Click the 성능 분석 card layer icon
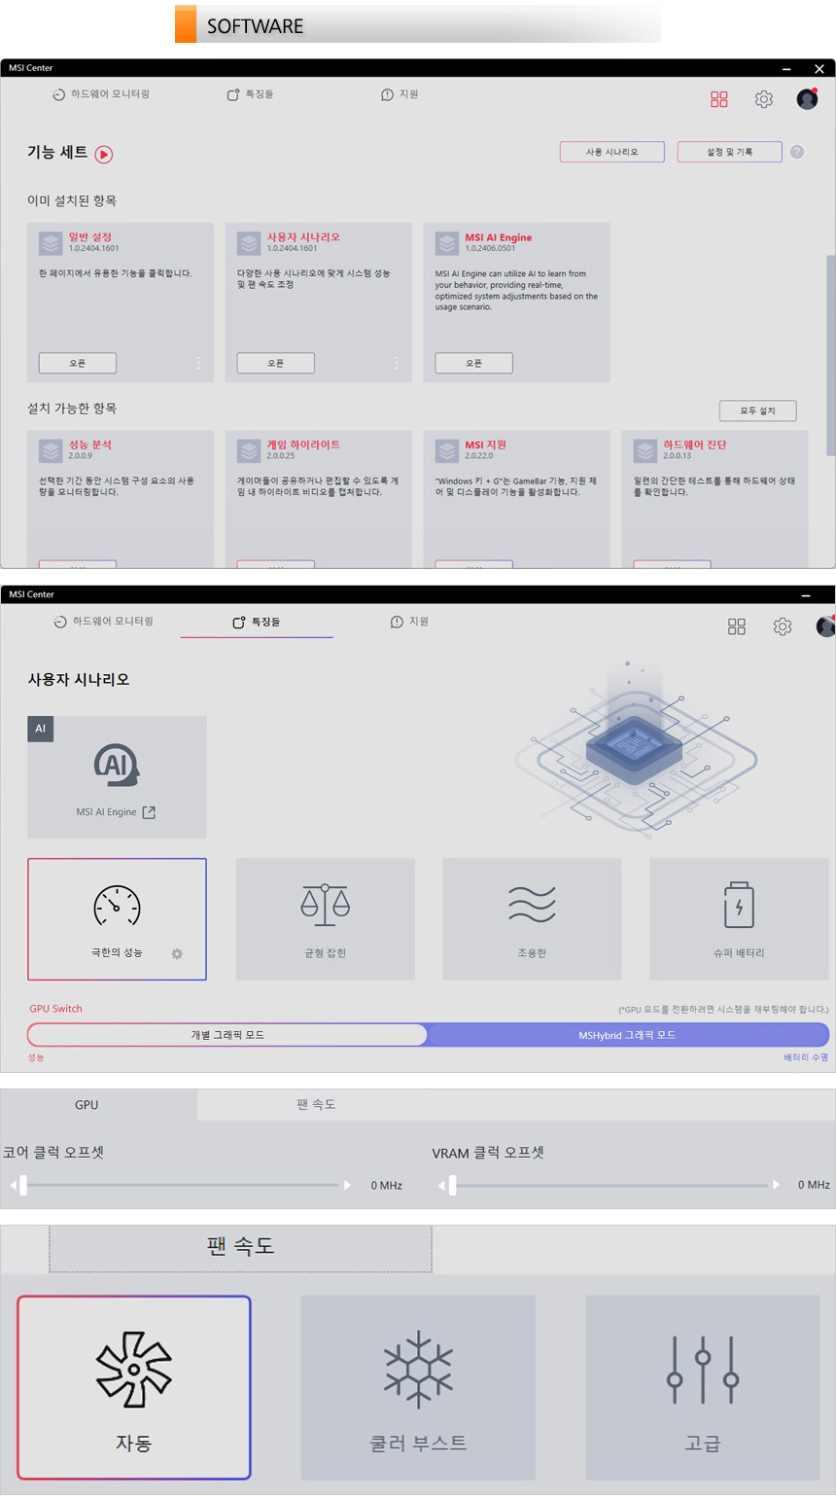This screenshot has height=1499, width=836. pos(51,450)
